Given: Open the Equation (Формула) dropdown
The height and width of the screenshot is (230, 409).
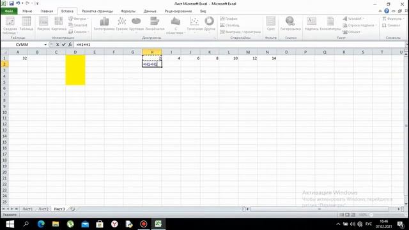Looking at the screenshot, I should (393, 19).
